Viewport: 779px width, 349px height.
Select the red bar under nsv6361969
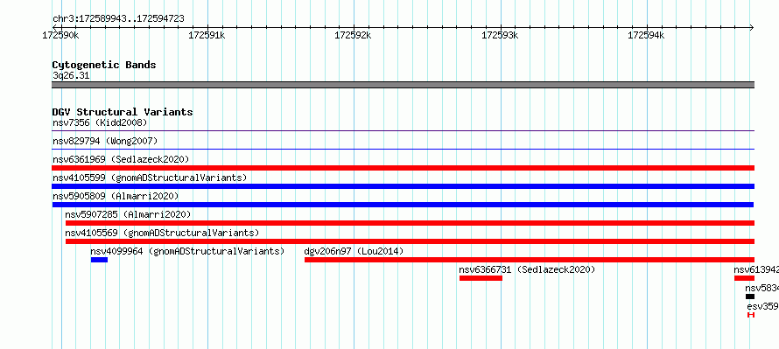[x=403, y=168]
